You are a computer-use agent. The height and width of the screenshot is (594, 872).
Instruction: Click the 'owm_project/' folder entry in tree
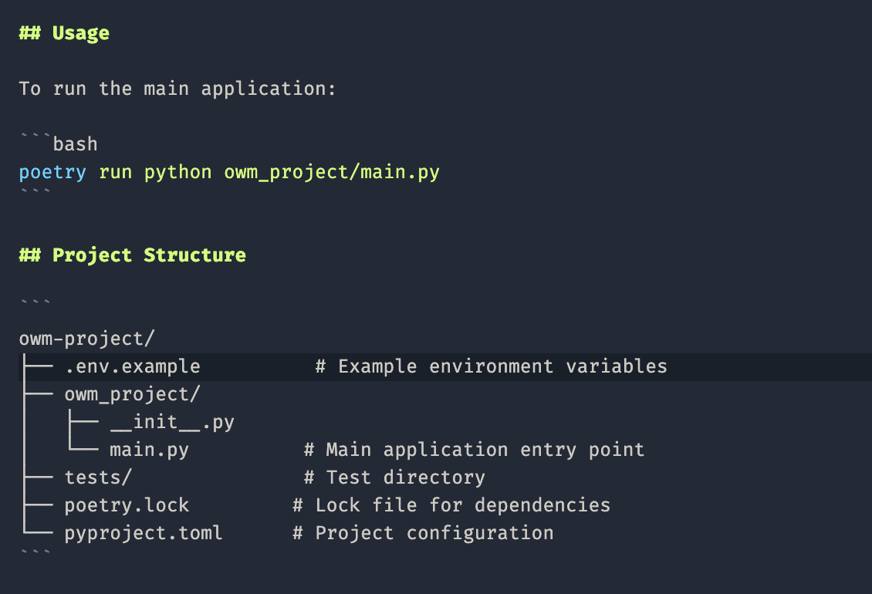click(133, 394)
